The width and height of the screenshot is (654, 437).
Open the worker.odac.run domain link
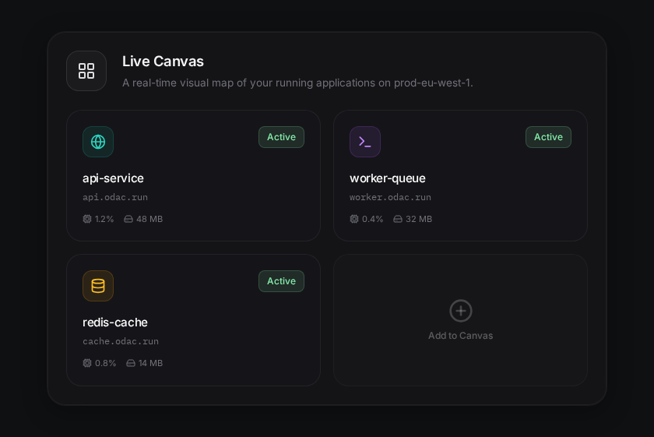[390, 197]
